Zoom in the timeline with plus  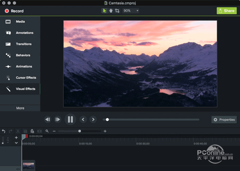pyautogui.click(x=105, y=131)
